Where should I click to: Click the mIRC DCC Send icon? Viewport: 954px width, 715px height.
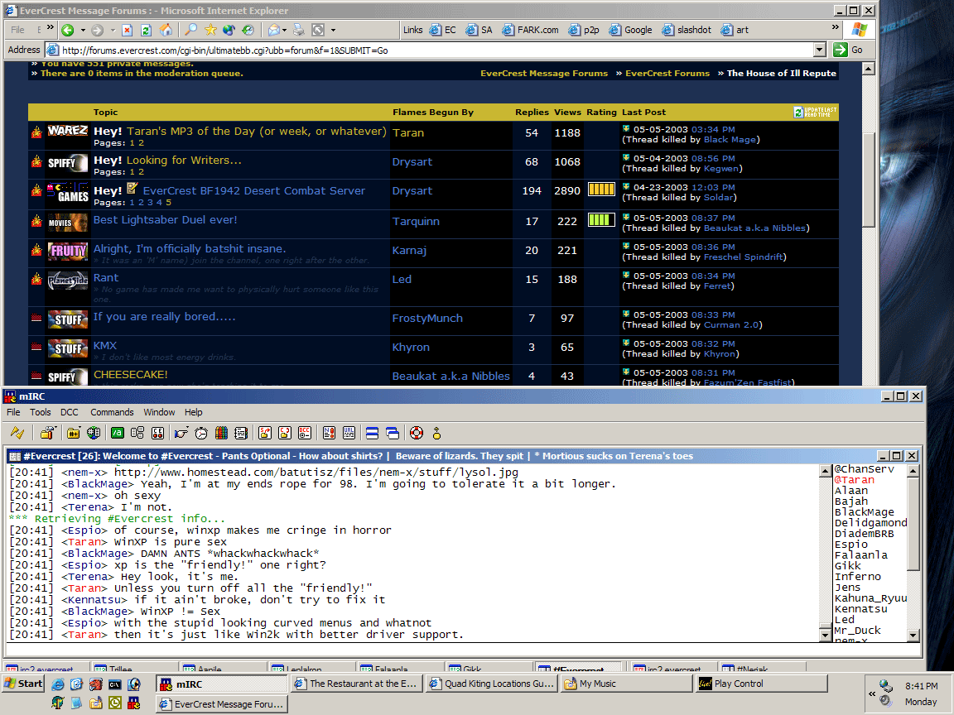click(265, 433)
